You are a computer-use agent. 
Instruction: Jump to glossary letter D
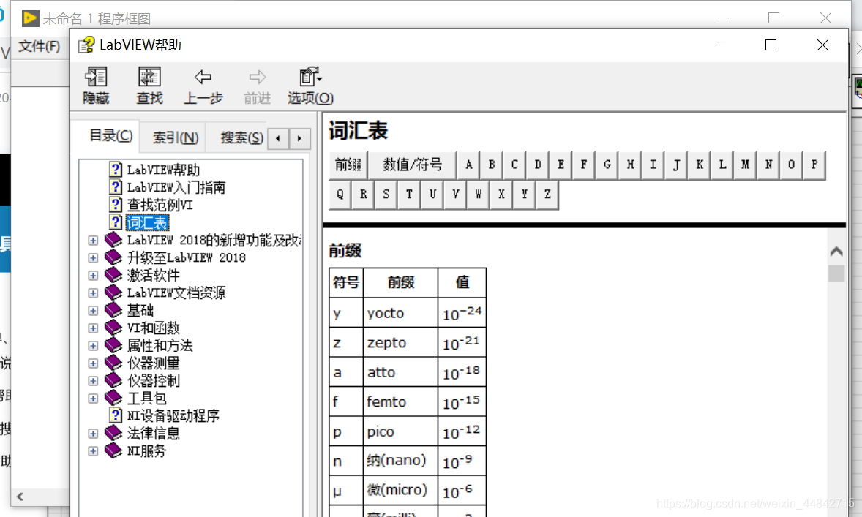pyautogui.click(x=538, y=165)
